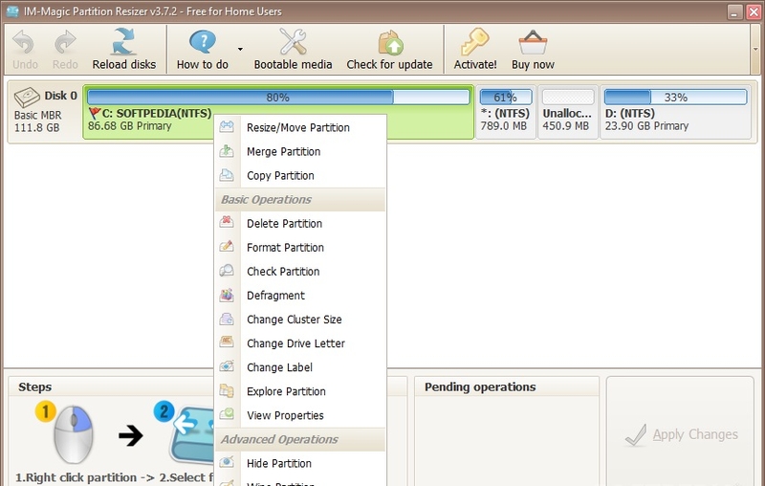Click the C: partition 80% usage bar
Viewport: 765px width, 486px height.
click(x=278, y=97)
